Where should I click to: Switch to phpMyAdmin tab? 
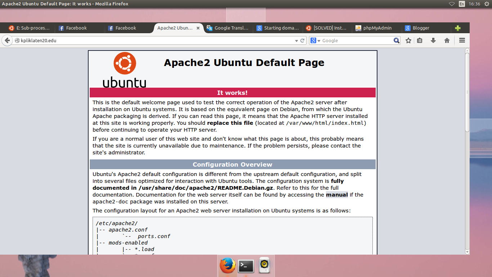pos(376,28)
